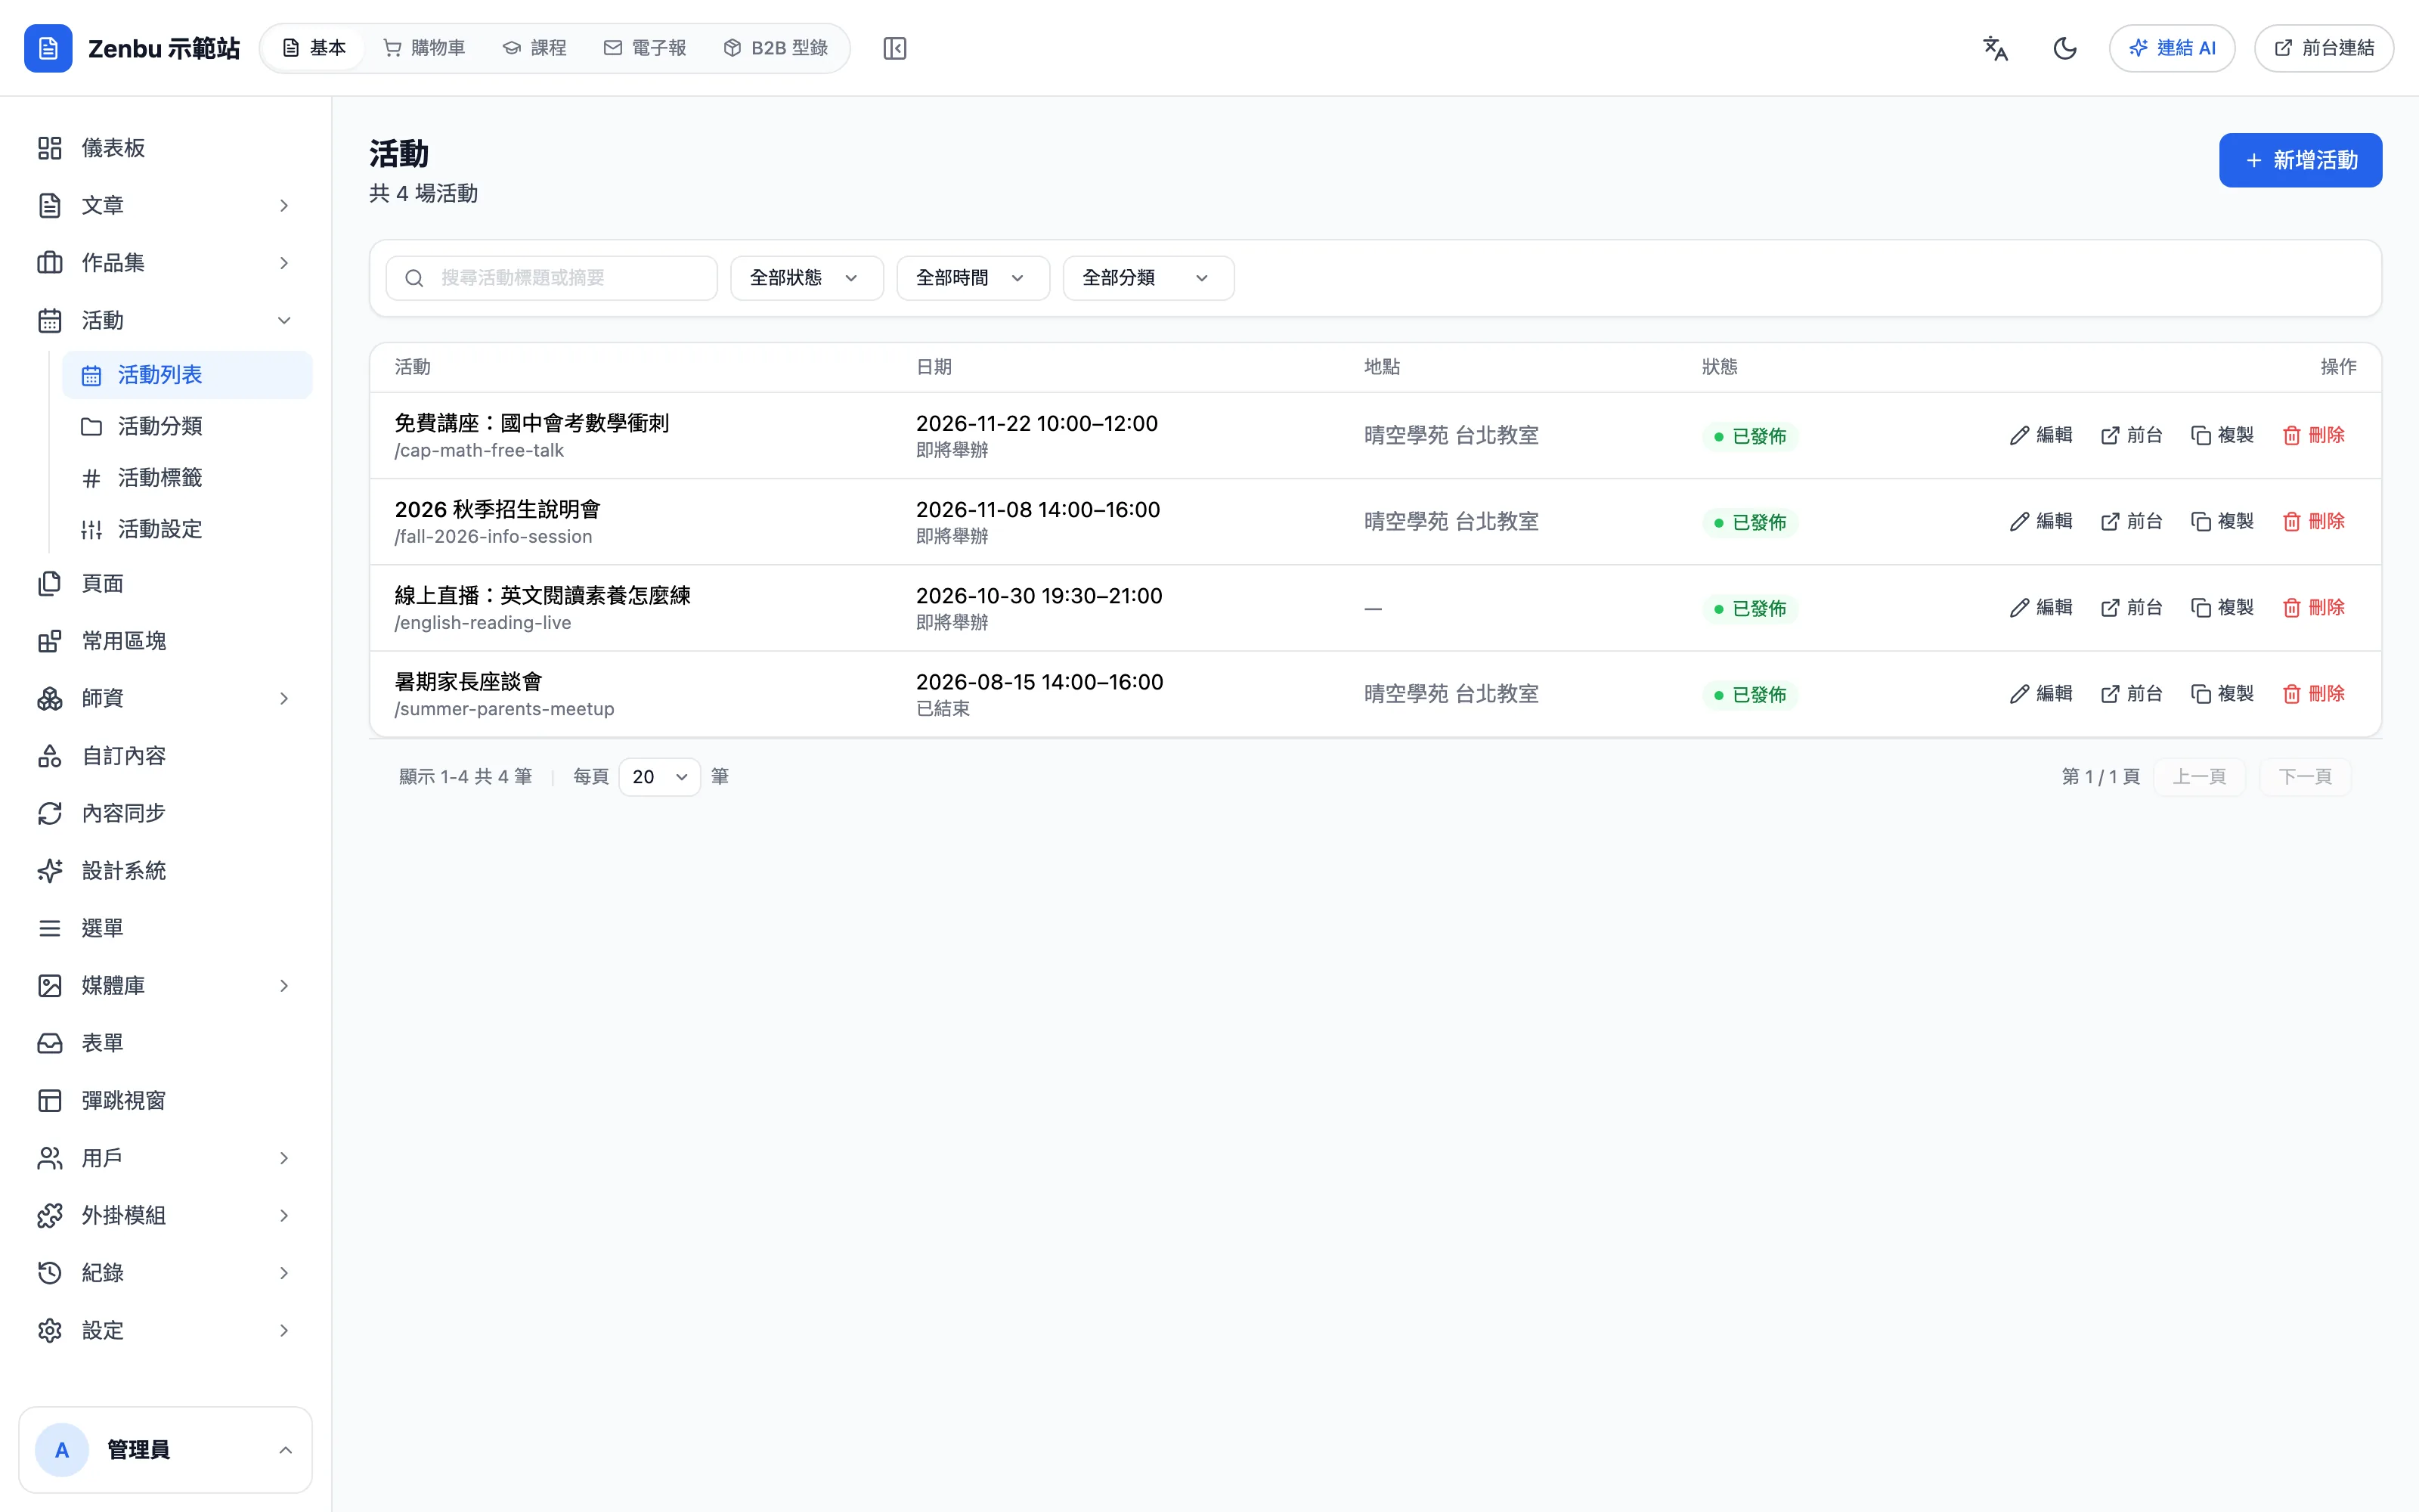2419x1512 pixels.
Task: Open the 選單 menu page
Action: [x=166, y=928]
